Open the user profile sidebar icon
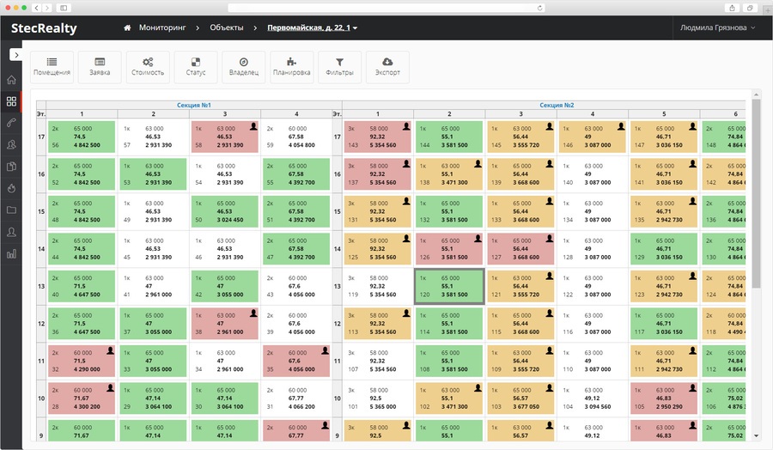 tap(11, 232)
